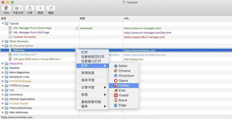Click the 新建 plus toolbar button
Image resolution: width=232 pixels, height=119 pixels.
[40, 8]
